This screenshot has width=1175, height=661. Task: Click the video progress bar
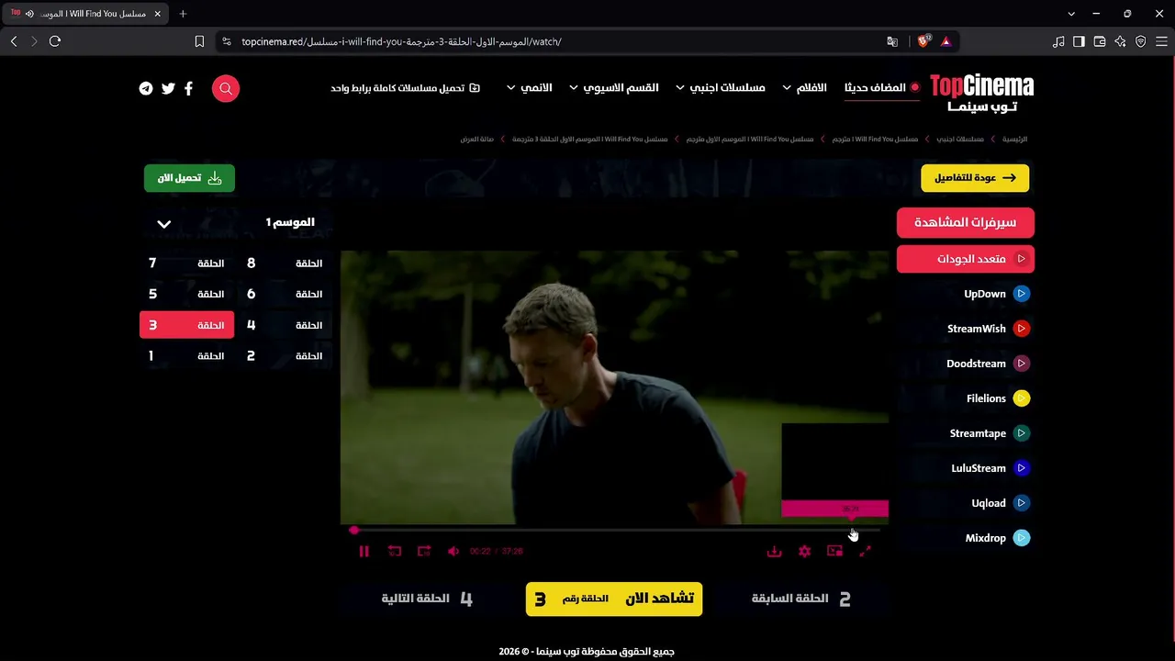[x=615, y=530]
